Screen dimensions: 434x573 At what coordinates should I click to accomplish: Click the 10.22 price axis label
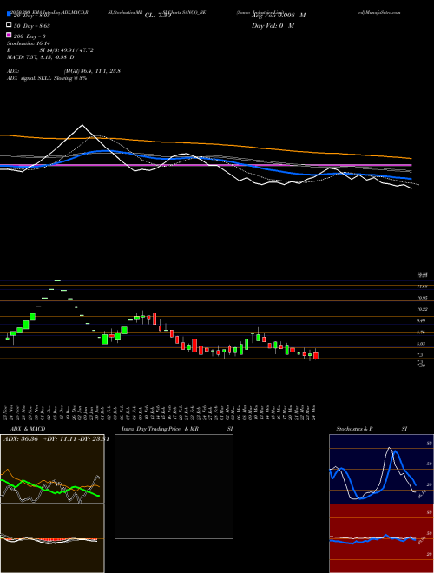point(423,309)
